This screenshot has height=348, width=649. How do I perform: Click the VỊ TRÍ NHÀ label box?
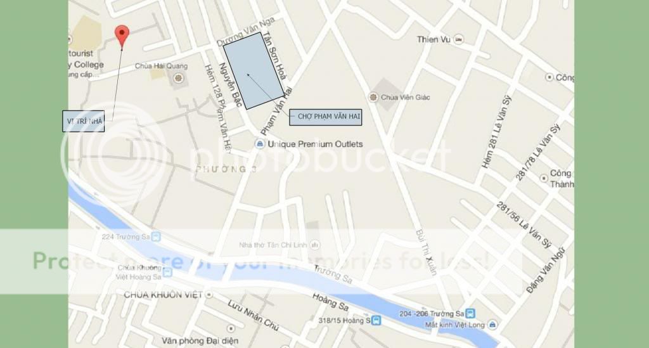coord(84,121)
